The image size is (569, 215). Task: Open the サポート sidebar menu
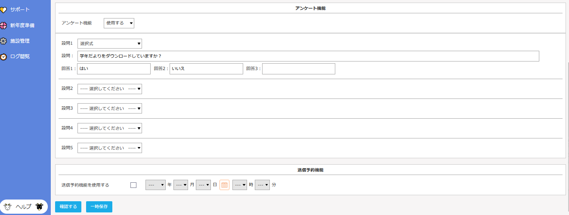pyautogui.click(x=20, y=9)
